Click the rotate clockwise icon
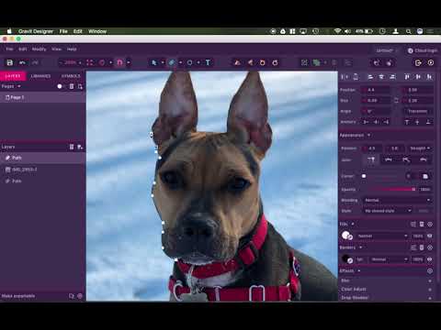 (275, 62)
